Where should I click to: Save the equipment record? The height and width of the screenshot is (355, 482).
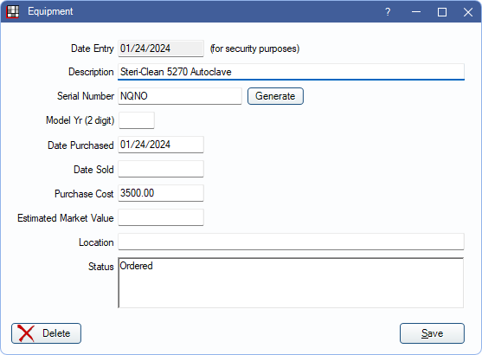(x=432, y=333)
